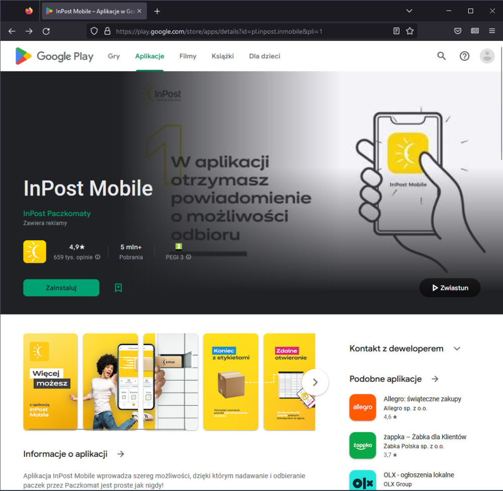This screenshot has height=491, width=503.
Task: Open OLX - ogłoszenia lokalne listing
Action: pyautogui.click(x=418, y=474)
